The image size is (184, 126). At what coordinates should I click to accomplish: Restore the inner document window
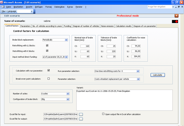tap(179, 7)
